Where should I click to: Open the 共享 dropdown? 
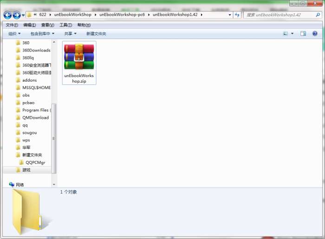click(x=70, y=33)
